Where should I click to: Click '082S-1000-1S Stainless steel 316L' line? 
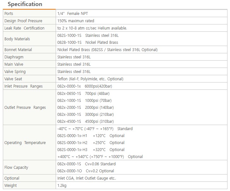pos(88,35)
